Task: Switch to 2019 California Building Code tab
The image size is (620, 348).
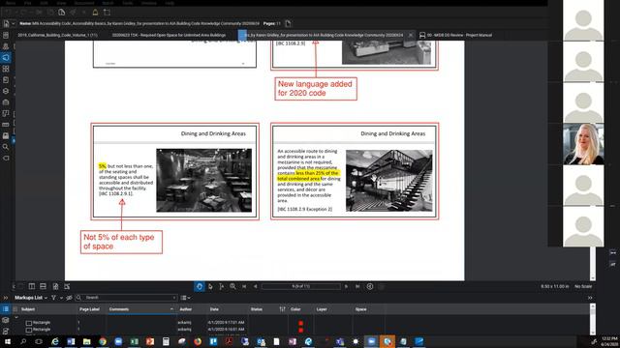Action: pos(58,35)
